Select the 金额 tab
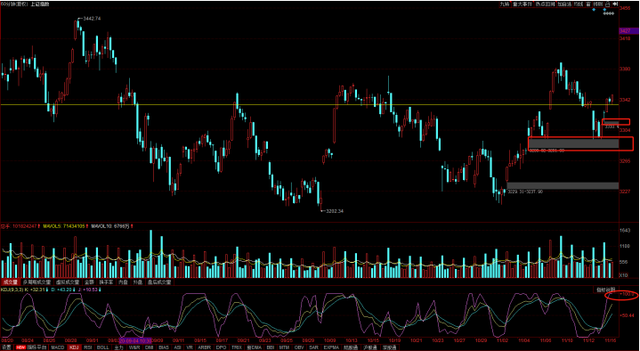The height and width of the screenshot is (351, 640). 89,282
